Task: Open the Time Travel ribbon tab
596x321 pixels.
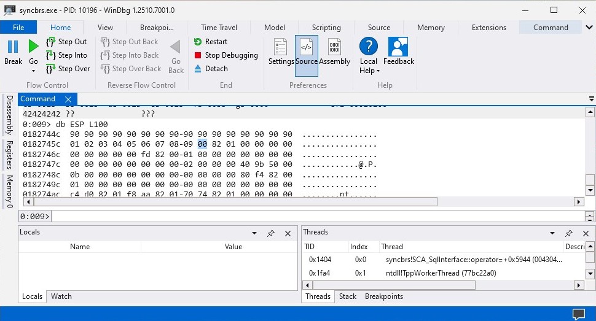Action: click(219, 28)
